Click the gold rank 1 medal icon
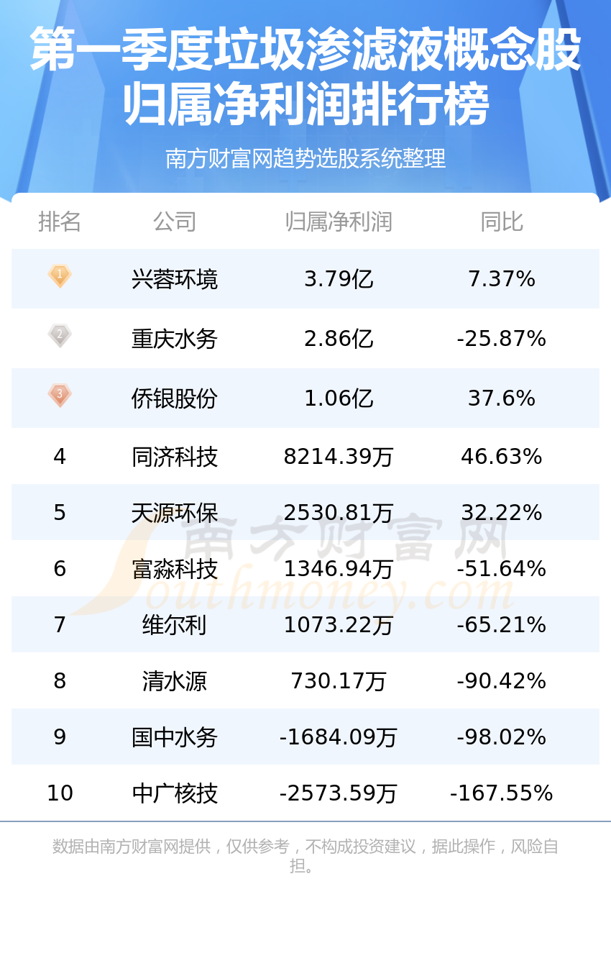 [60, 276]
